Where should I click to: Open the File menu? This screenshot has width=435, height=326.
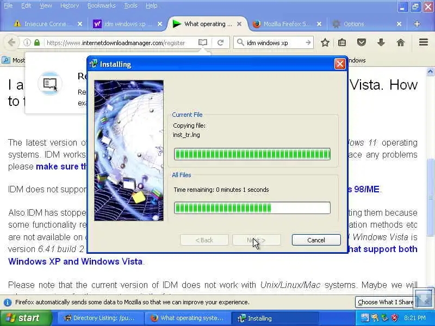[x=8, y=5]
